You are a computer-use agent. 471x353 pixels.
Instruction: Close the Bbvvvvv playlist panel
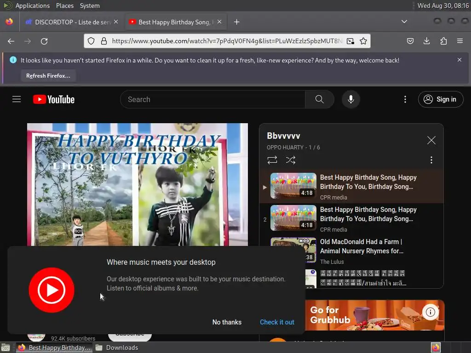pos(431,140)
